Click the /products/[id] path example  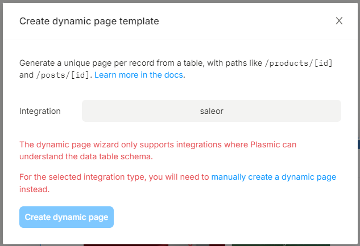(299, 62)
